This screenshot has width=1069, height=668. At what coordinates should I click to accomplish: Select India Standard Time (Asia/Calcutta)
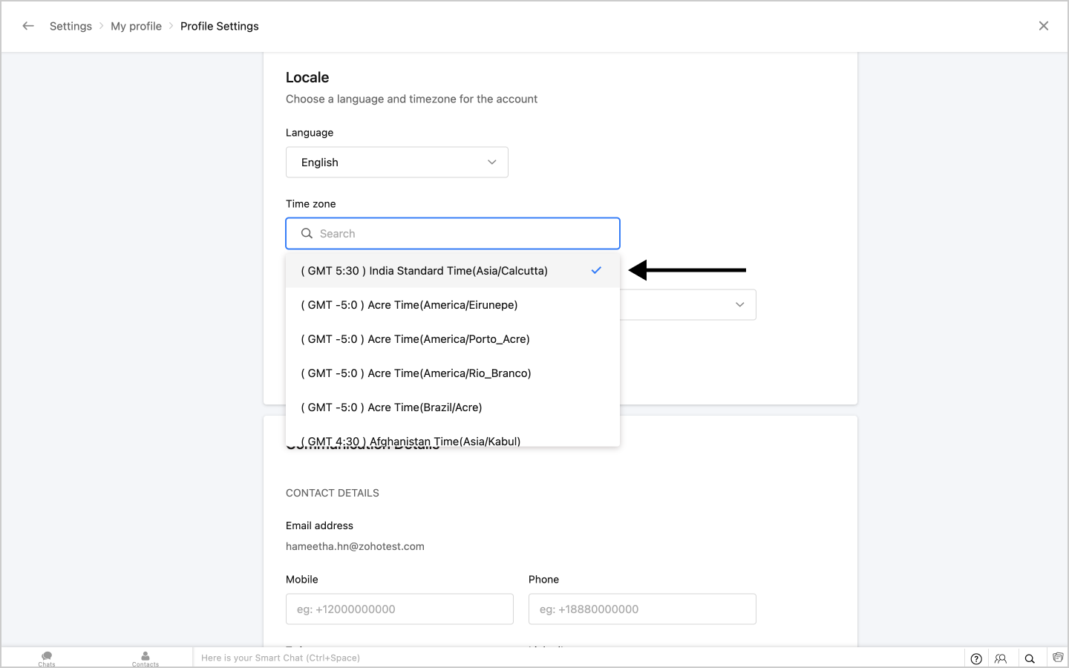(424, 271)
